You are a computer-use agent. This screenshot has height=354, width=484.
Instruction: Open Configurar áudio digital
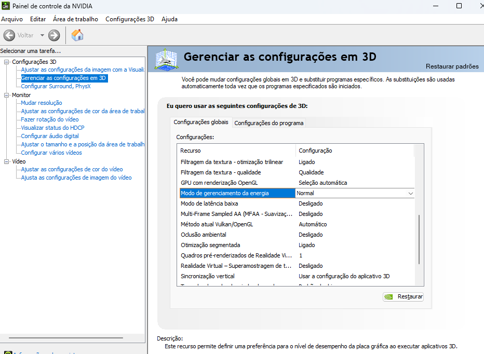(50, 136)
